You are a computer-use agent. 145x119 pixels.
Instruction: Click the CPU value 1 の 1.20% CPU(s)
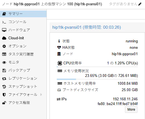tap(122, 63)
